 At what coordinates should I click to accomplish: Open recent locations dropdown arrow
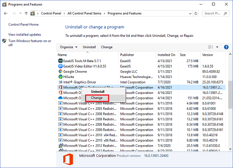20,14
